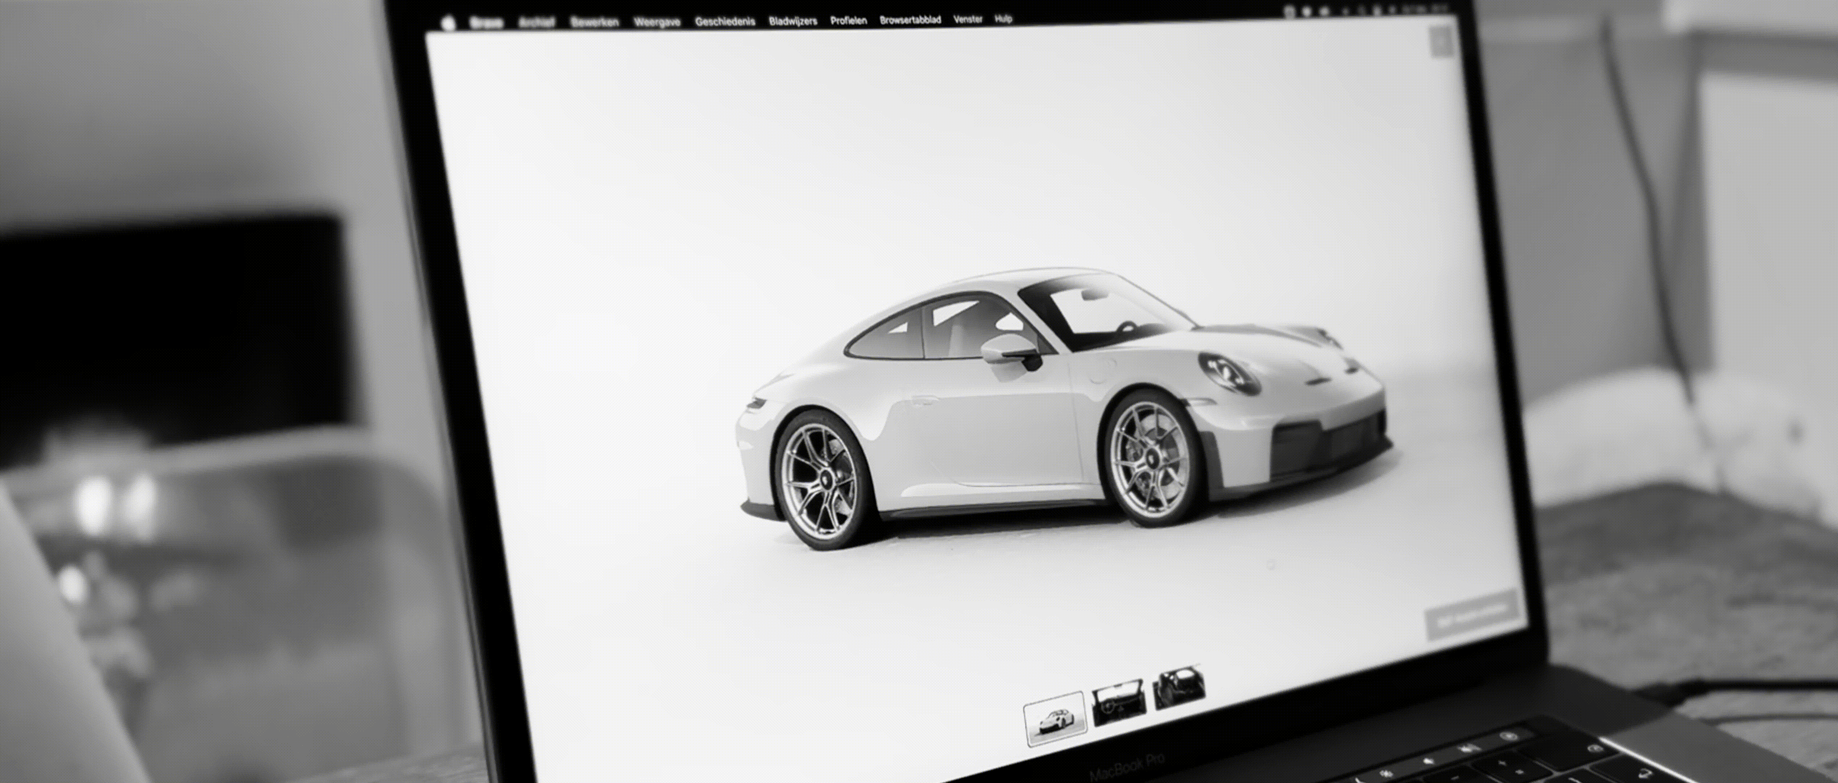
Task: Open the Brave application menu
Action: [487, 23]
